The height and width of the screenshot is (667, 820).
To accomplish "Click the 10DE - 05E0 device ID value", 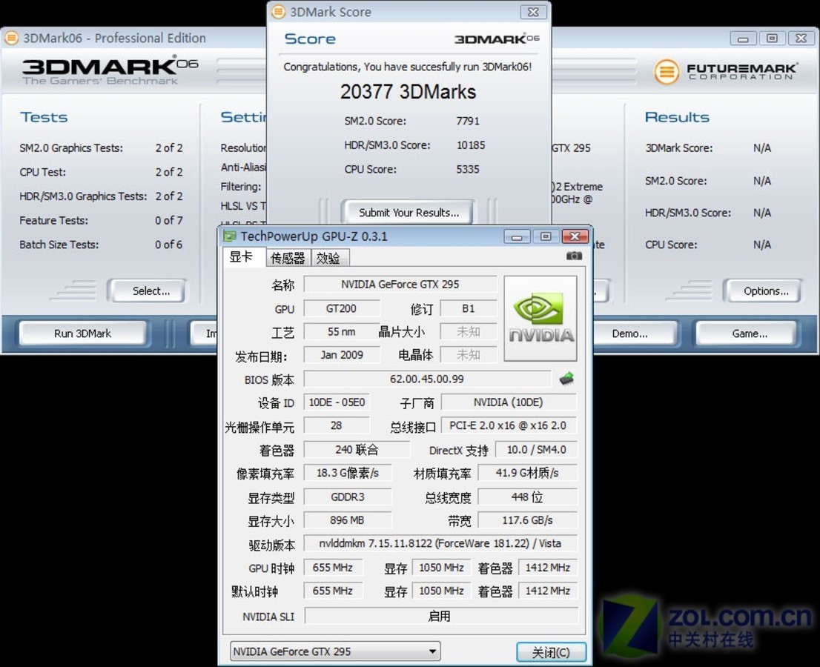I will click(337, 402).
